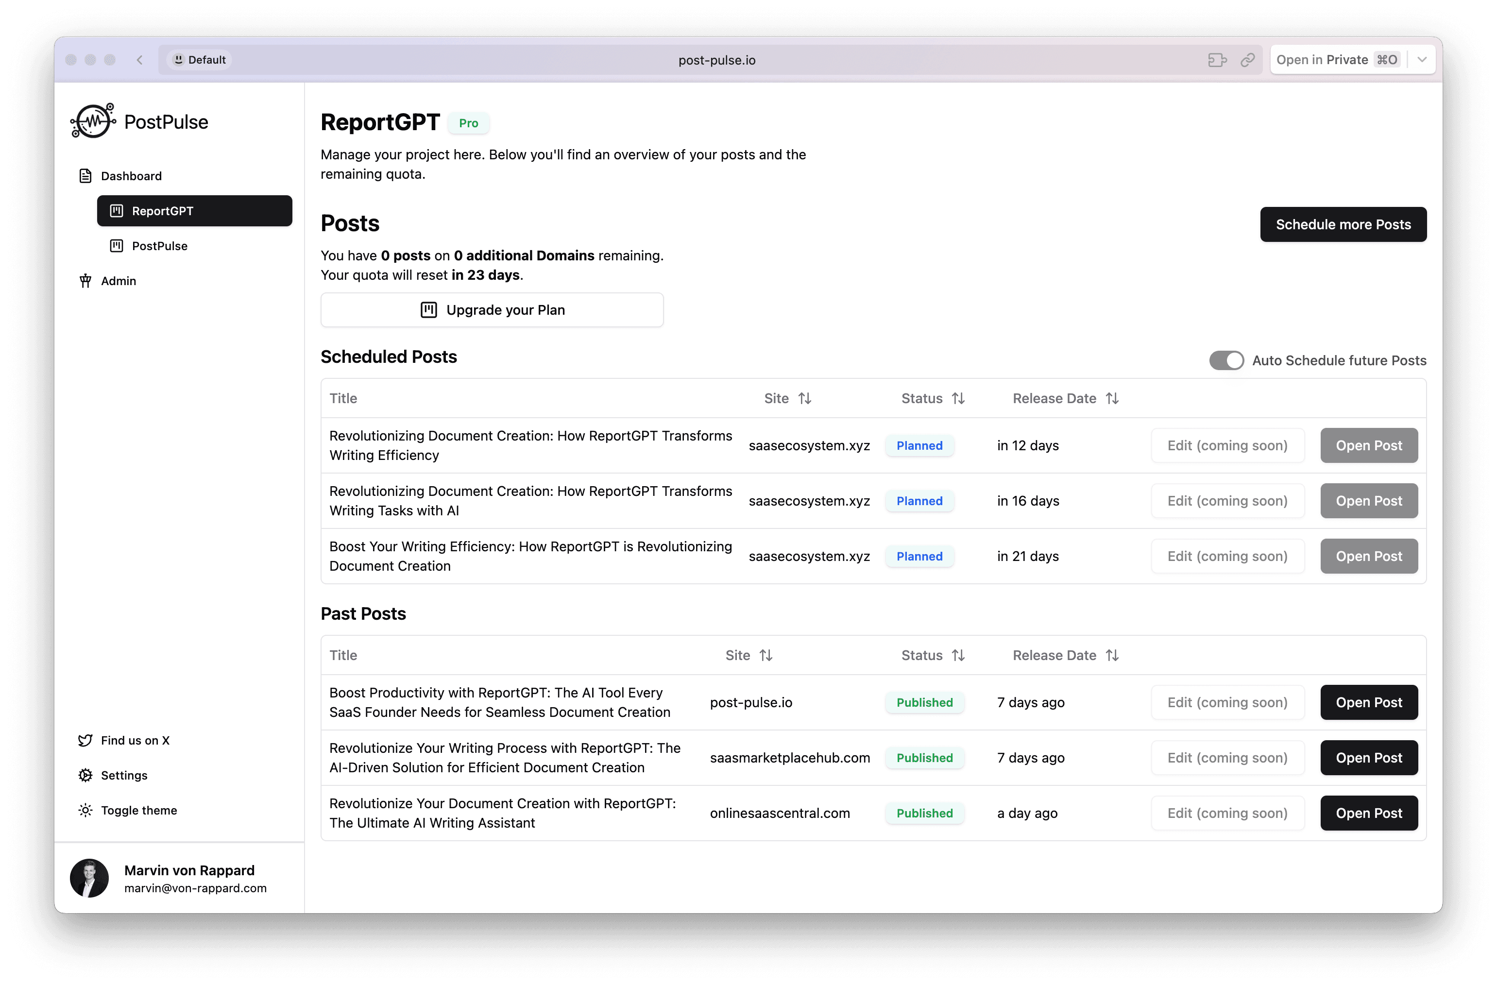Click the copy link icon in address bar
Viewport: 1497px width, 985px height.
1247,60
